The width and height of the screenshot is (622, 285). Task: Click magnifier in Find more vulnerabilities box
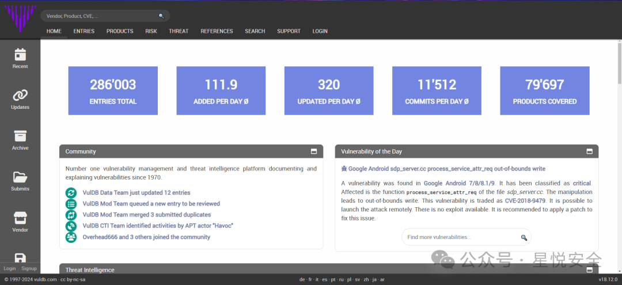click(524, 237)
